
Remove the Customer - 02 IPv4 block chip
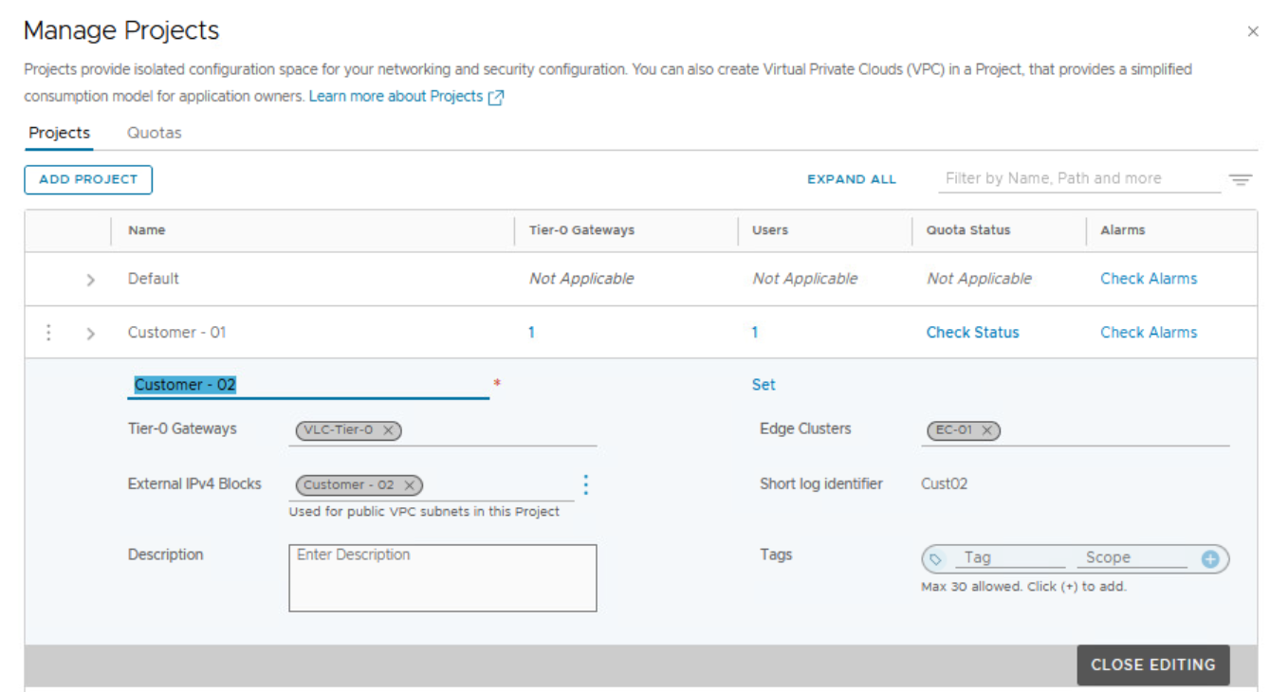pos(409,485)
